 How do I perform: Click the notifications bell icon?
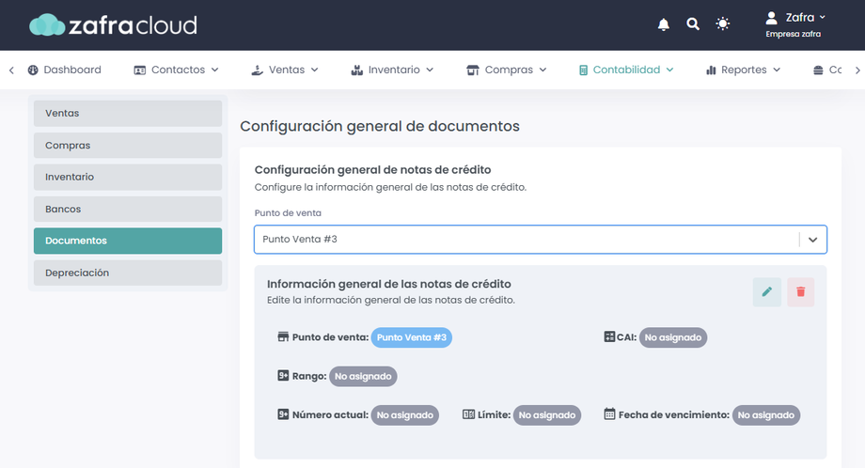click(664, 24)
